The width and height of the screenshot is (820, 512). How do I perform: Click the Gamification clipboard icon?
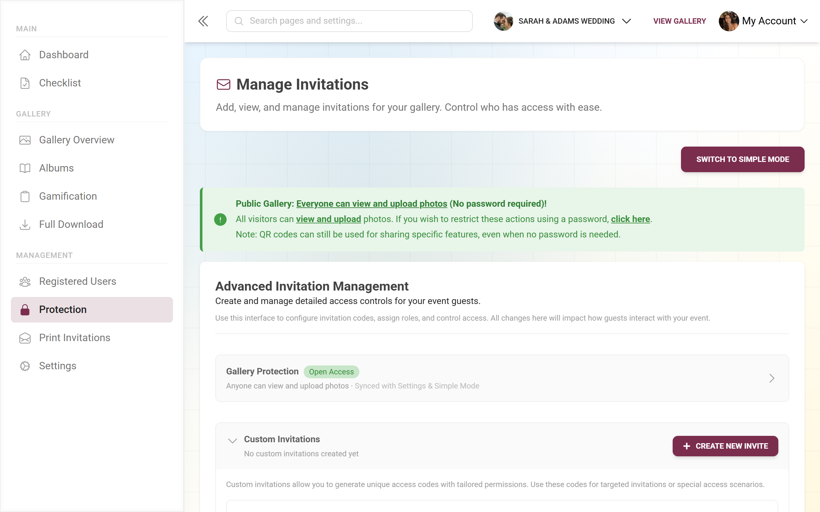pyautogui.click(x=25, y=196)
